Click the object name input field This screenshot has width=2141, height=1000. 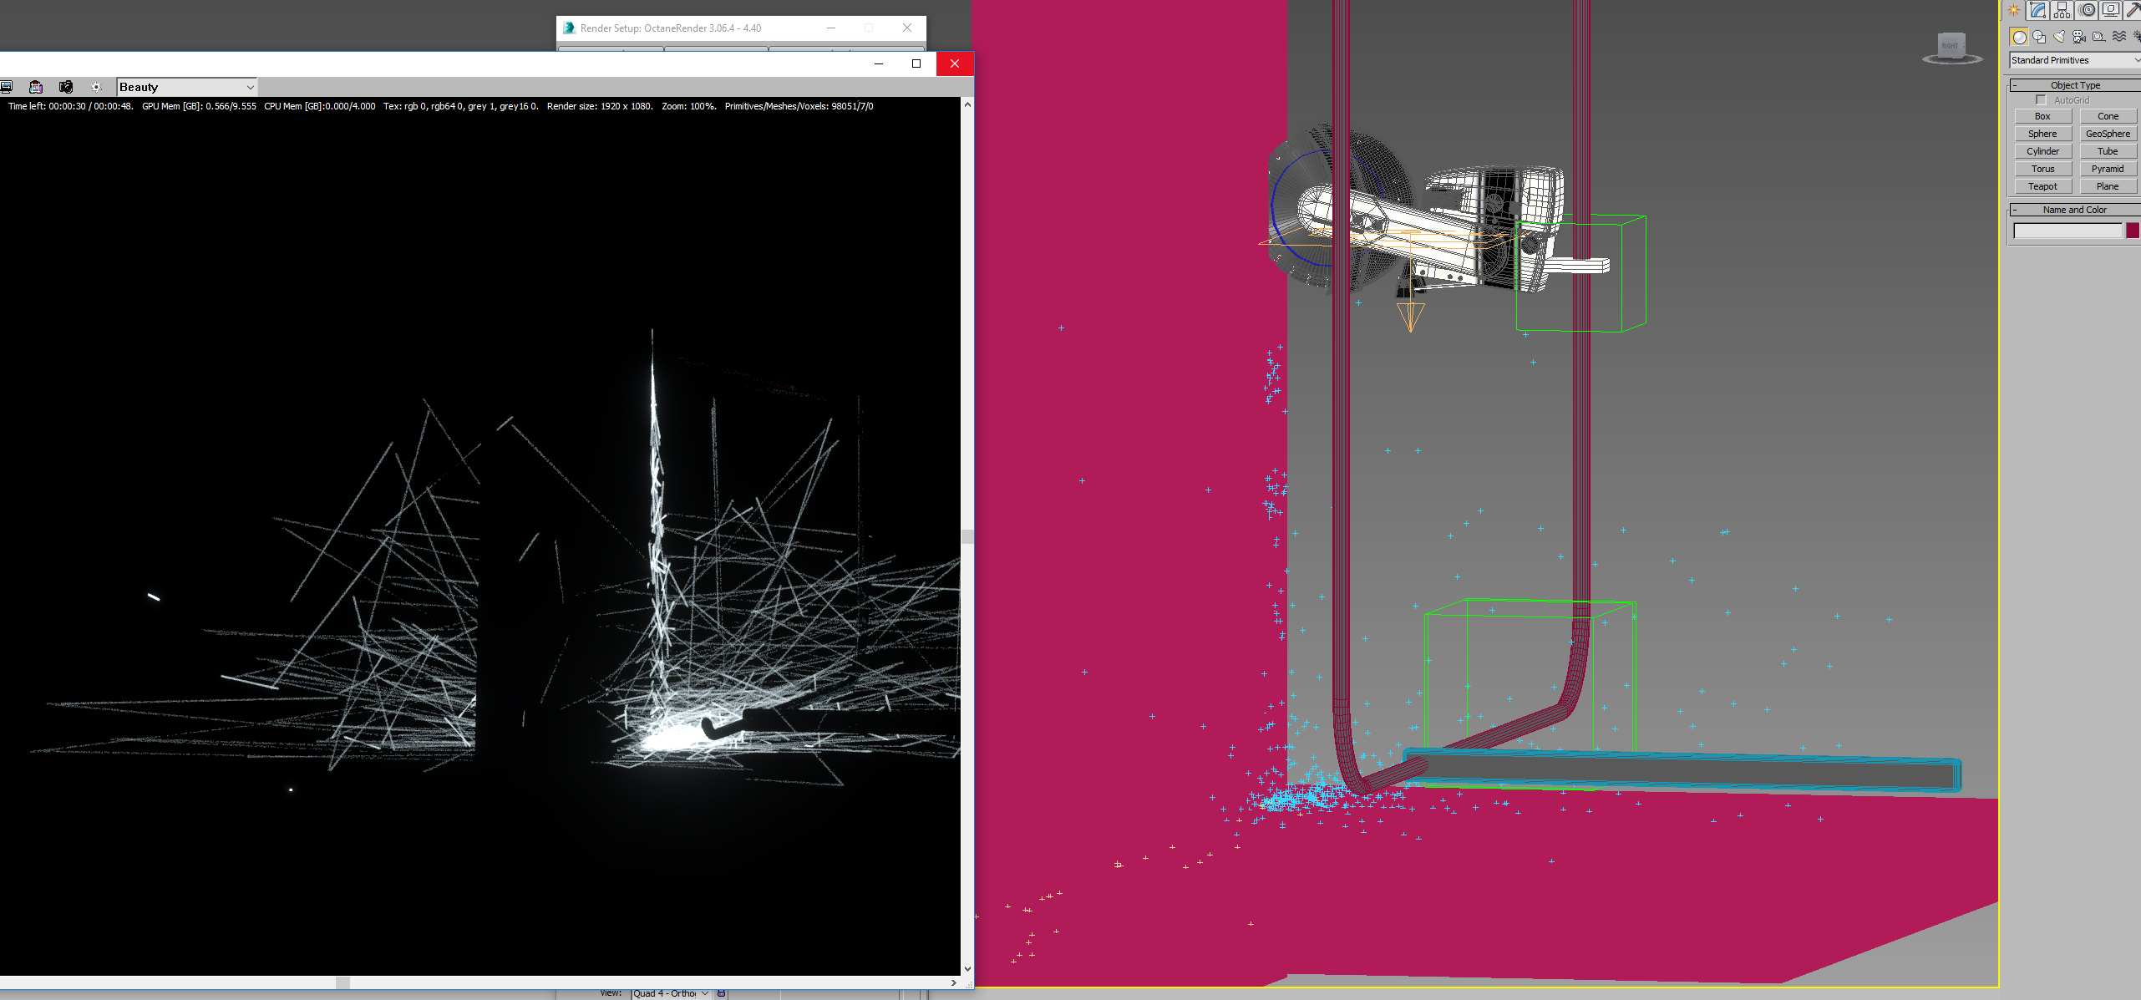(2067, 231)
